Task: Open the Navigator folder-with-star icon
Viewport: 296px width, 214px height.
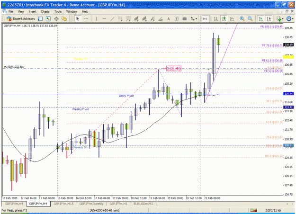Action: (64, 18)
